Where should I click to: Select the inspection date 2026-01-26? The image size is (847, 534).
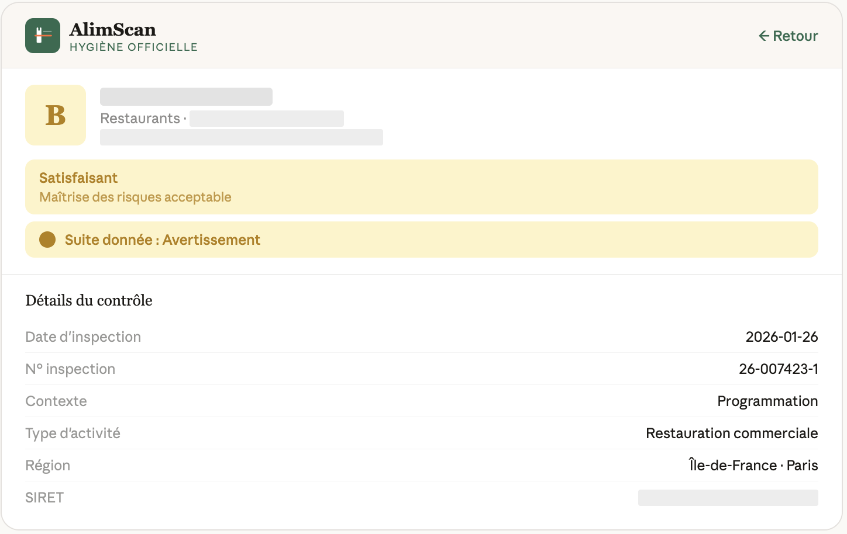pos(782,337)
